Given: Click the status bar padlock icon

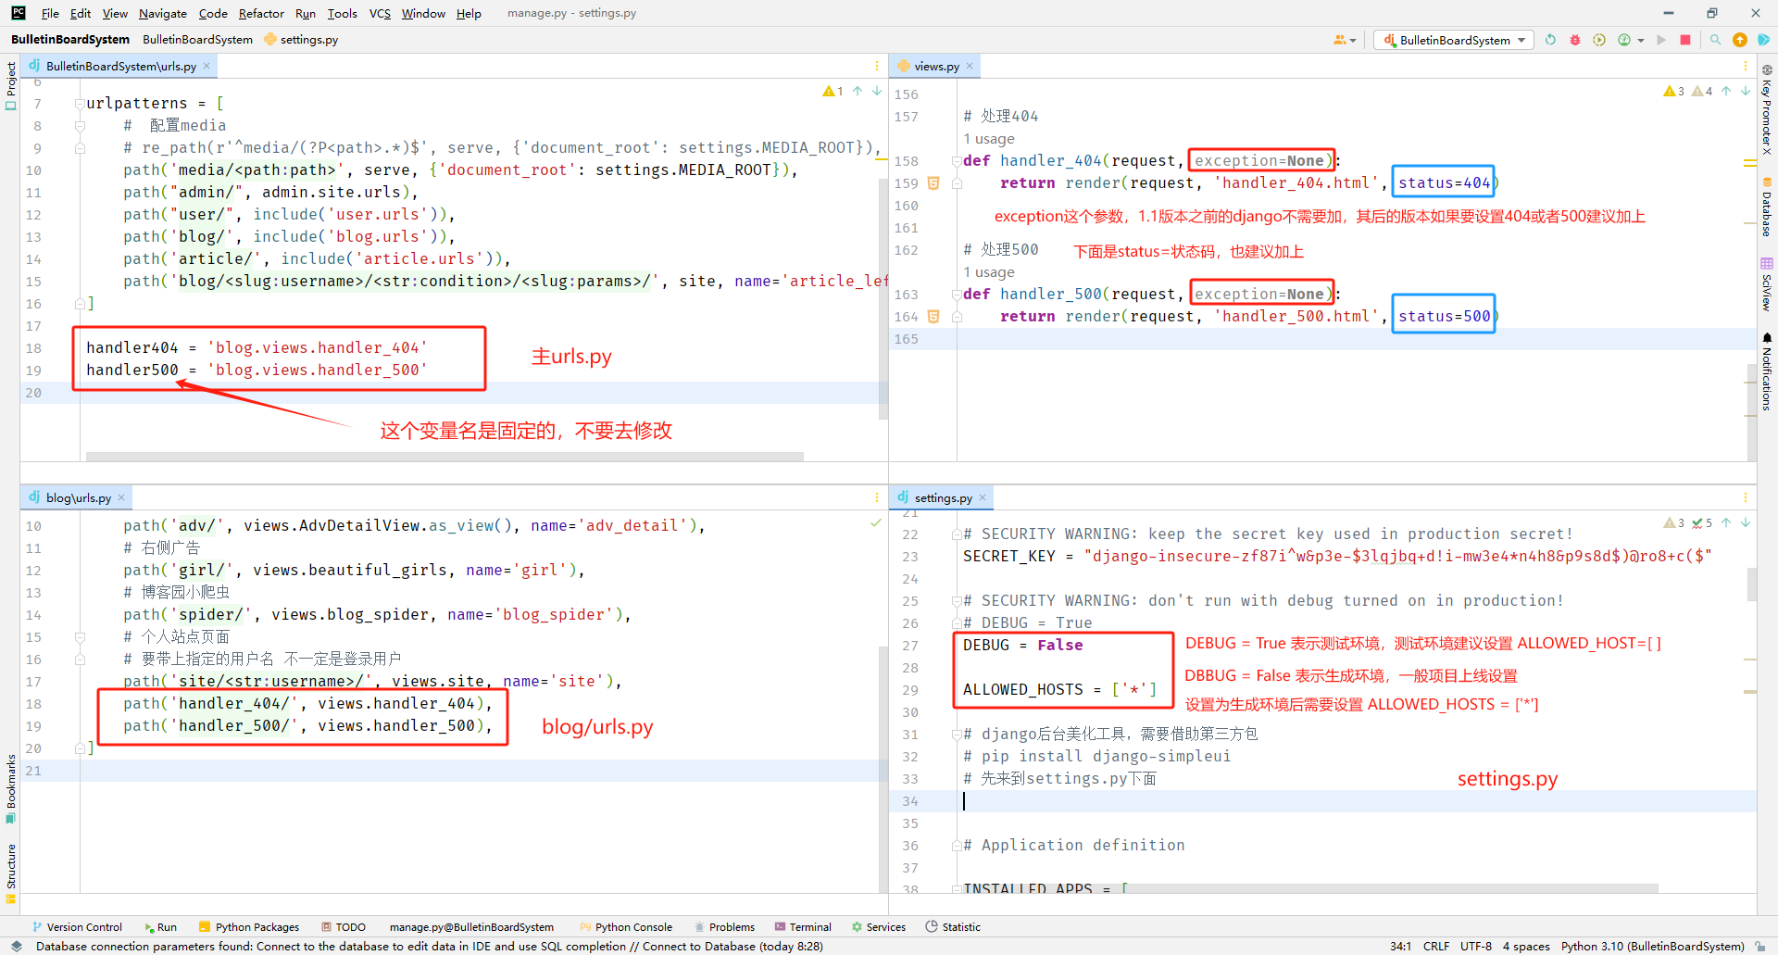Looking at the screenshot, I should click(x=1760, y=946).
